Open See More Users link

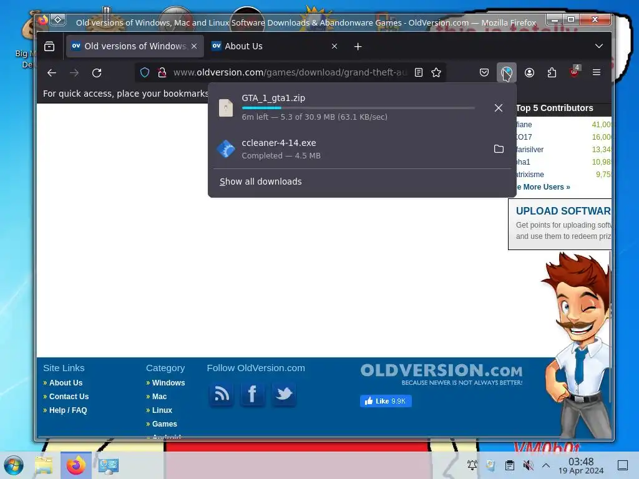click(544, 187)
